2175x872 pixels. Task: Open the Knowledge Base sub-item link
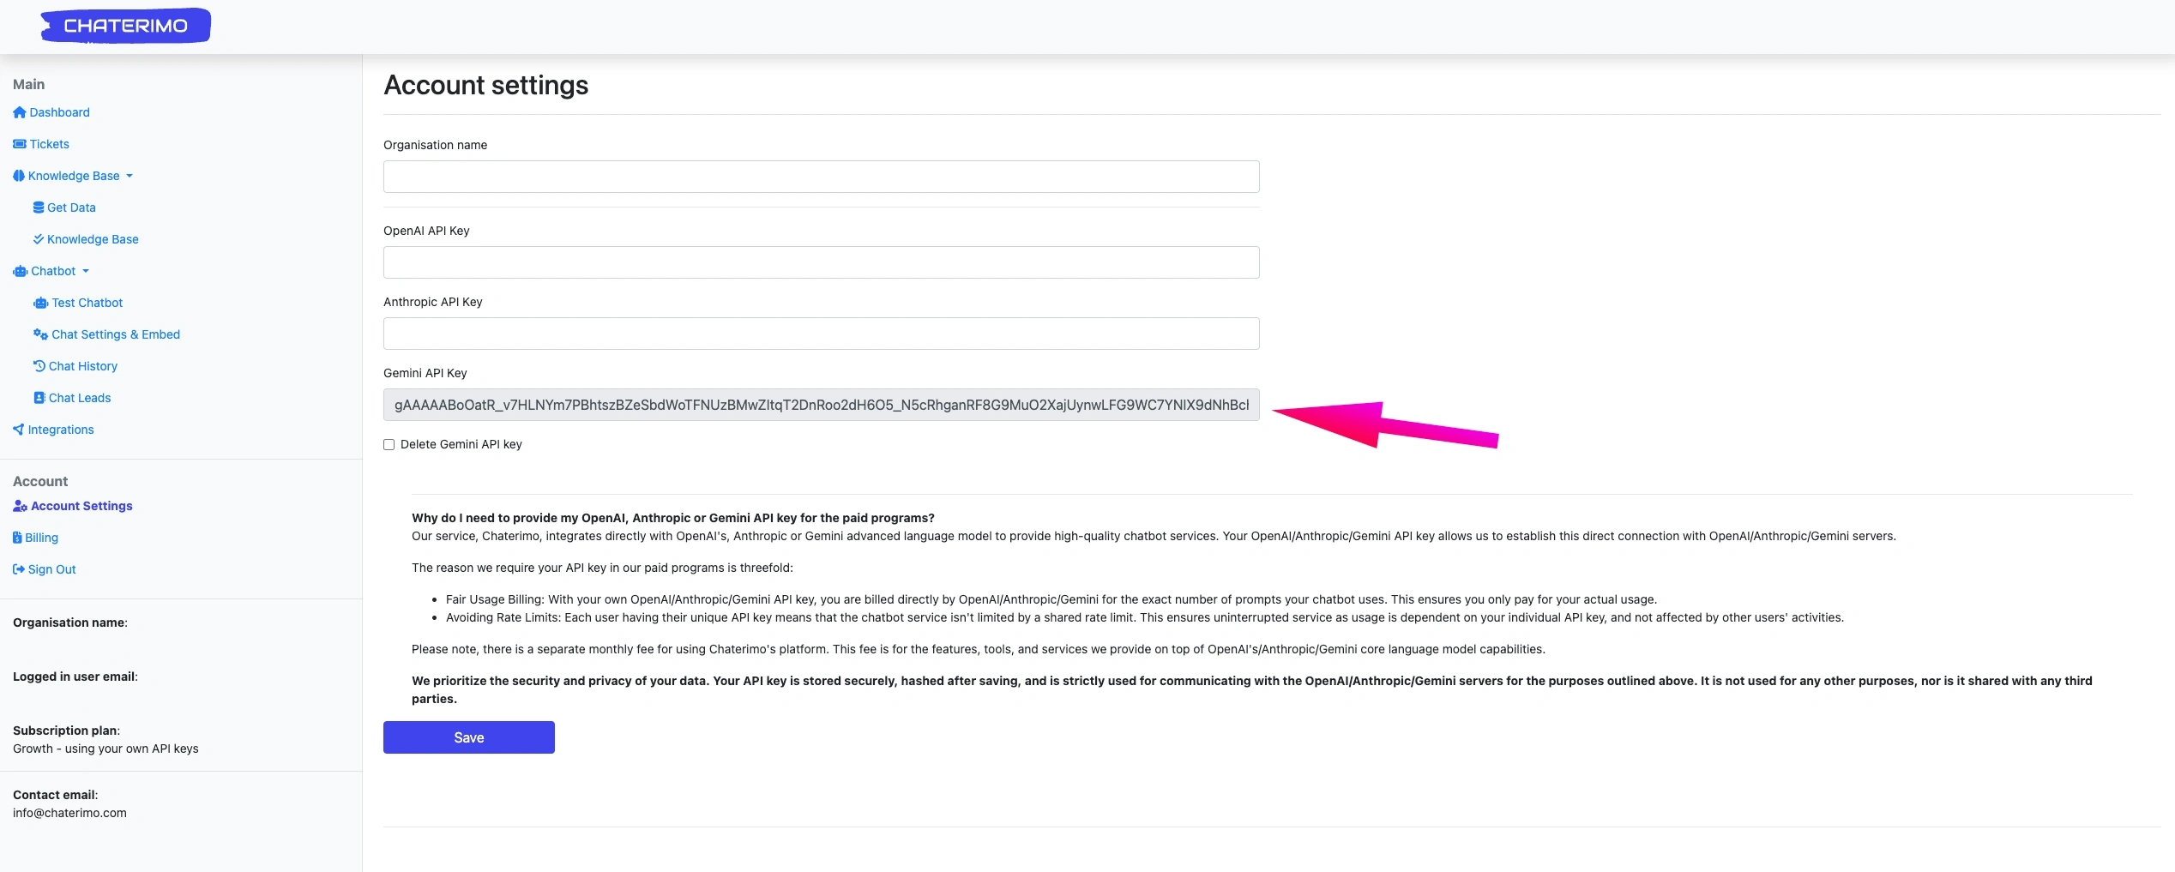[93, 239]
